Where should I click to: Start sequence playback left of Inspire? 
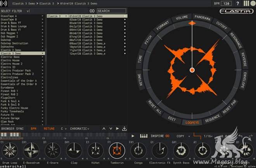pos(133,136)
